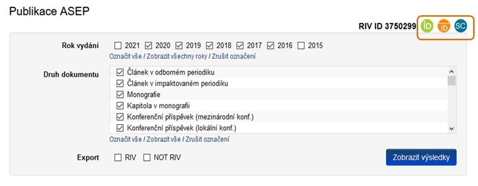Enable the NOT RIV export checkbox
The height and width of the screenshot is (186, 478).
click(147, 158)
